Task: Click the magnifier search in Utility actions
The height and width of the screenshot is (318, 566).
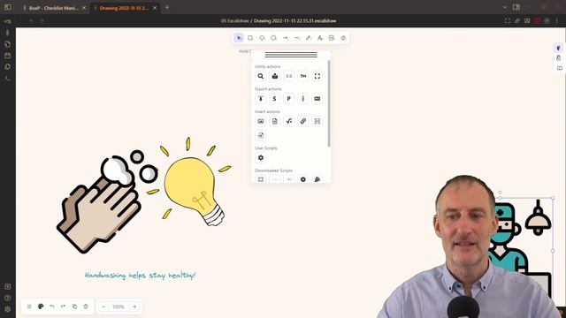Action: pos(261,76)
